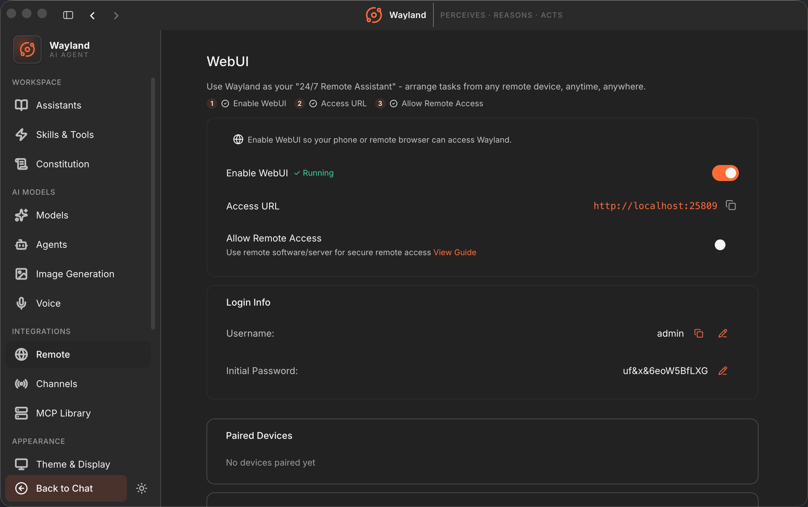Open Skills & Tools section

coord(78,135)
